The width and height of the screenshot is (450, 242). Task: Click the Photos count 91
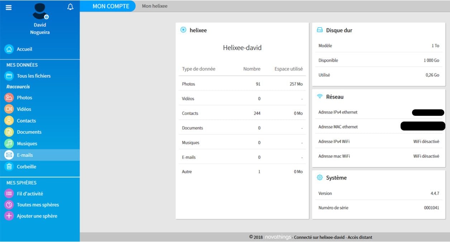coord(258,84)
